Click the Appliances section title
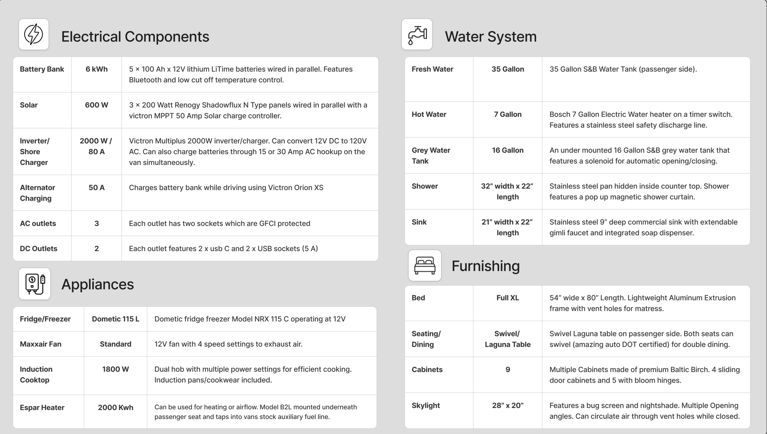The height and width of the screenshot is (434, 767). point(98,284)
